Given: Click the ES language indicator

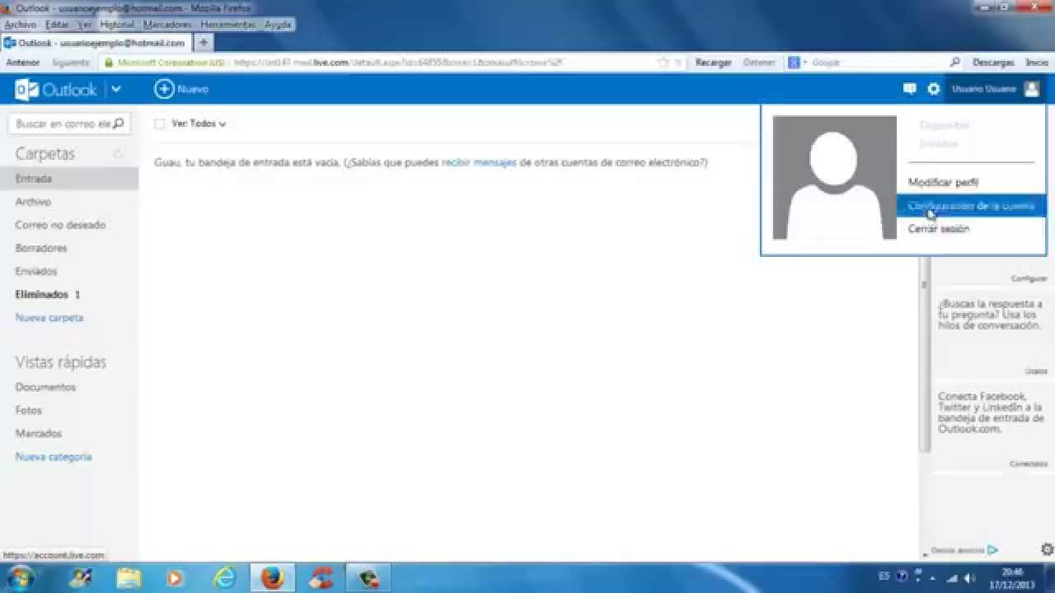Looking at the screenshot, I should tap(884, 576).
